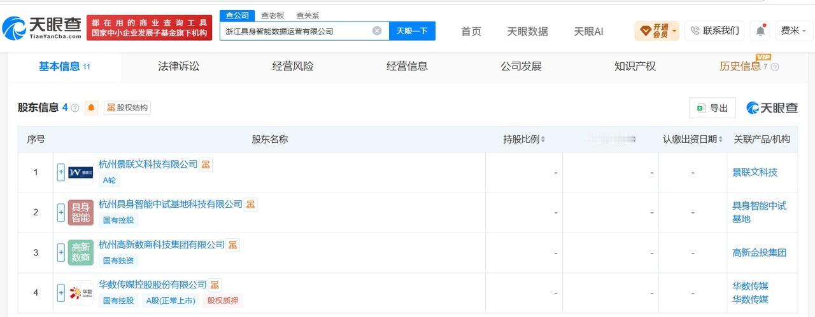The width and height of the screenshot is (815, 317).
Task: Click 联系我们 phone contact button
Action: pyautogui.click(x=715, y=30)
